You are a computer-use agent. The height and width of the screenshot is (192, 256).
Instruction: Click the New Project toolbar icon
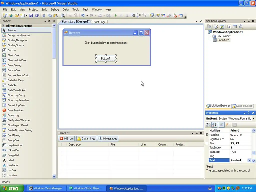5,15
